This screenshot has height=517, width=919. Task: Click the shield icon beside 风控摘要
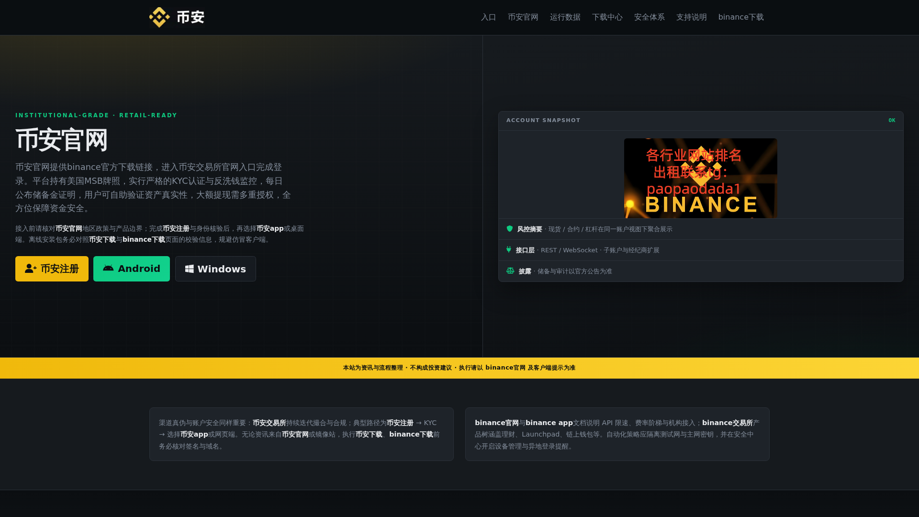(x=510, y=229)
